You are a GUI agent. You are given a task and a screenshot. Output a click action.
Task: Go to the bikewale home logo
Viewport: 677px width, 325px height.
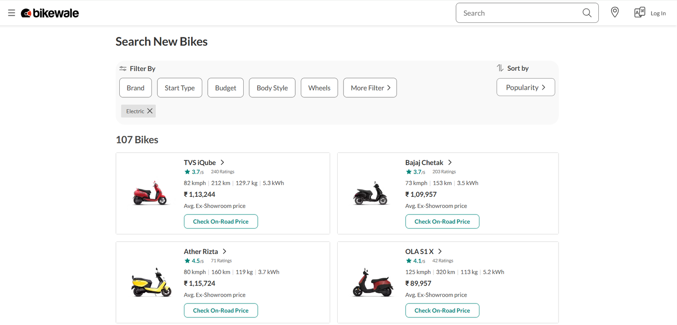pos(50,13)
